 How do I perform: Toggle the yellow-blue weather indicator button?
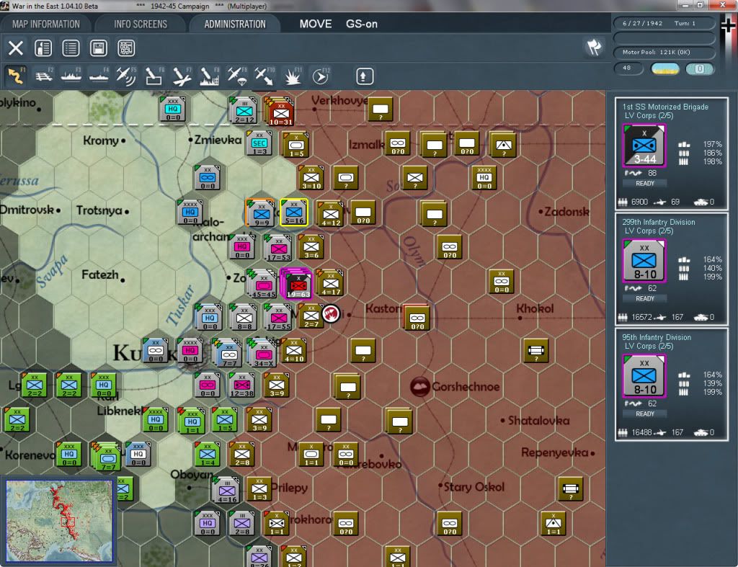[665, 68]
